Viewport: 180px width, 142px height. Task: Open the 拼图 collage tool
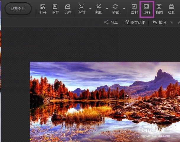click(x=159, y=9)
